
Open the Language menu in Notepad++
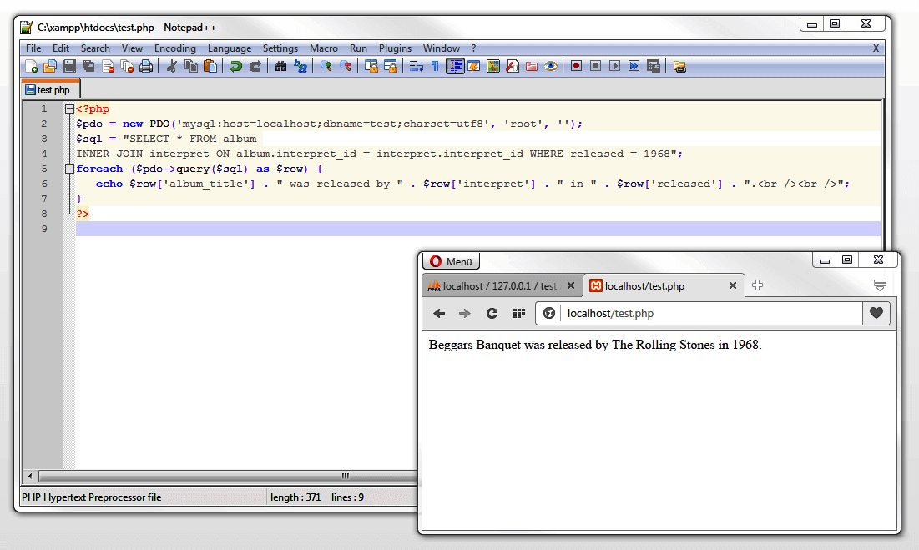click(230, 48)
